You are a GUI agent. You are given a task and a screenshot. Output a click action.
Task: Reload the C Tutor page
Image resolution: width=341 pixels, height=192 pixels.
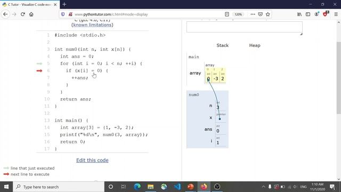click(x=23, y=14)
